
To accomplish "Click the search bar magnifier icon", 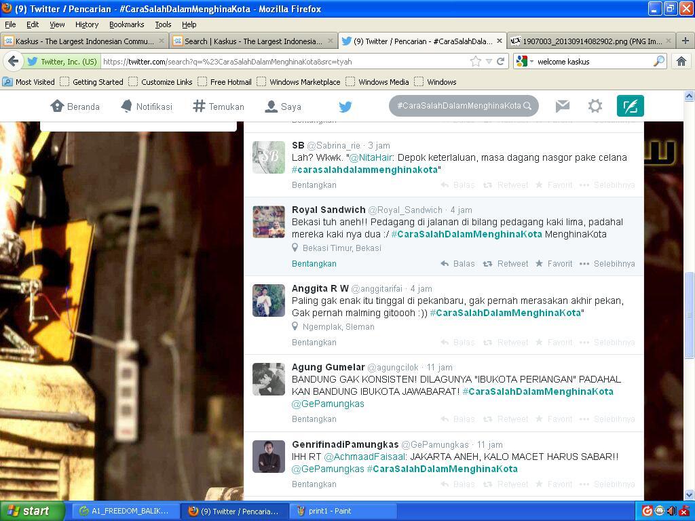I will point(659,61).
